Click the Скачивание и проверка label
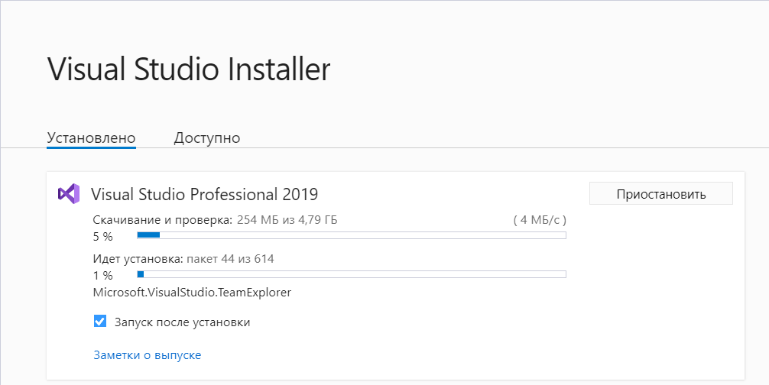This screenshot has width=769, height=385. [x=163, y=220]
